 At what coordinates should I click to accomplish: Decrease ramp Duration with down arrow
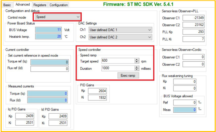click(137, 70)
